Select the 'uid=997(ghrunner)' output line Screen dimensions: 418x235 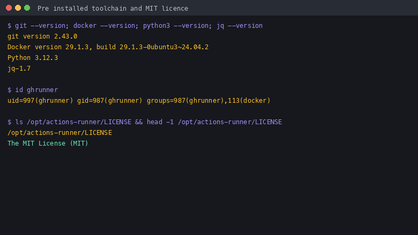(139, 101)
